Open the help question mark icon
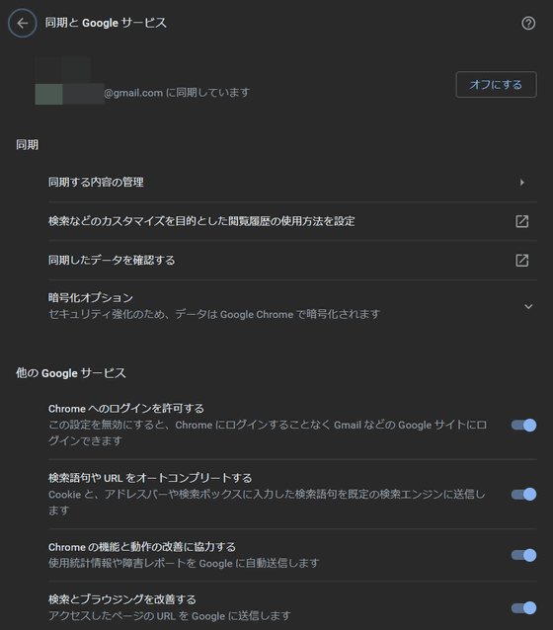 coord(528,24)
